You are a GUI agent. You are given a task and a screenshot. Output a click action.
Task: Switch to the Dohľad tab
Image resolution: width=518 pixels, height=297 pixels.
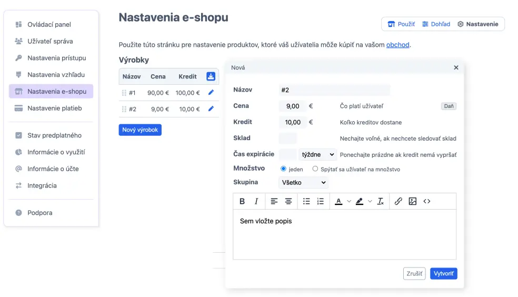(x=436, y=24)
